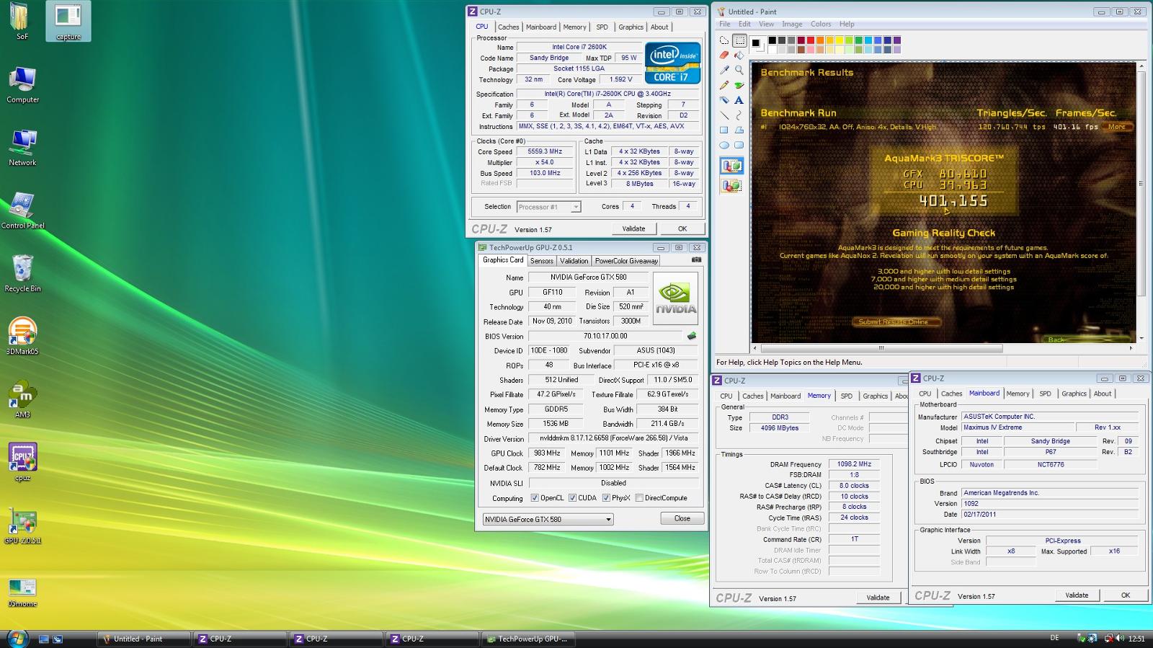Click Validate in the Mainboard CPU-Z window

[1077, 595]
